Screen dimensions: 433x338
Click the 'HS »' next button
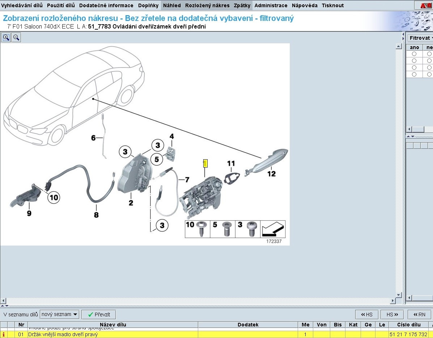[x=392, y=315]
